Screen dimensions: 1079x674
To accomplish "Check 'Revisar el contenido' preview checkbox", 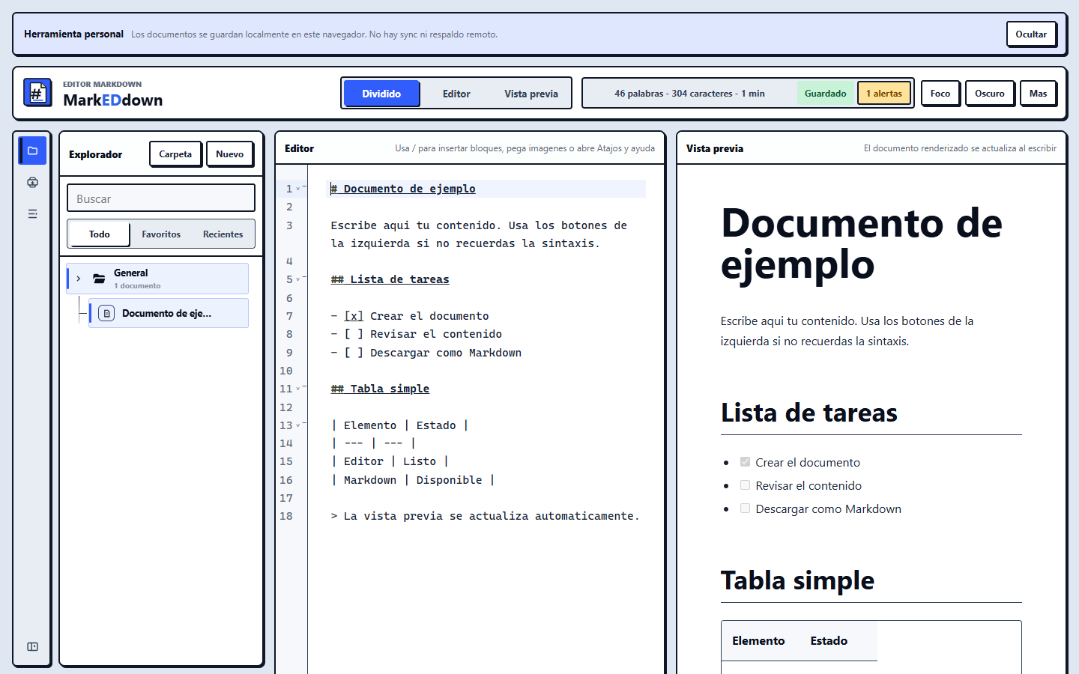I will (x=745, y=485).
